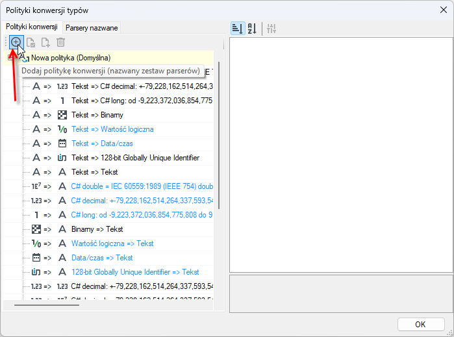This screenshot has height=337, width=454.
Task: Click target A icon in Tekst => Tekst row
Action: coord(62,172)
